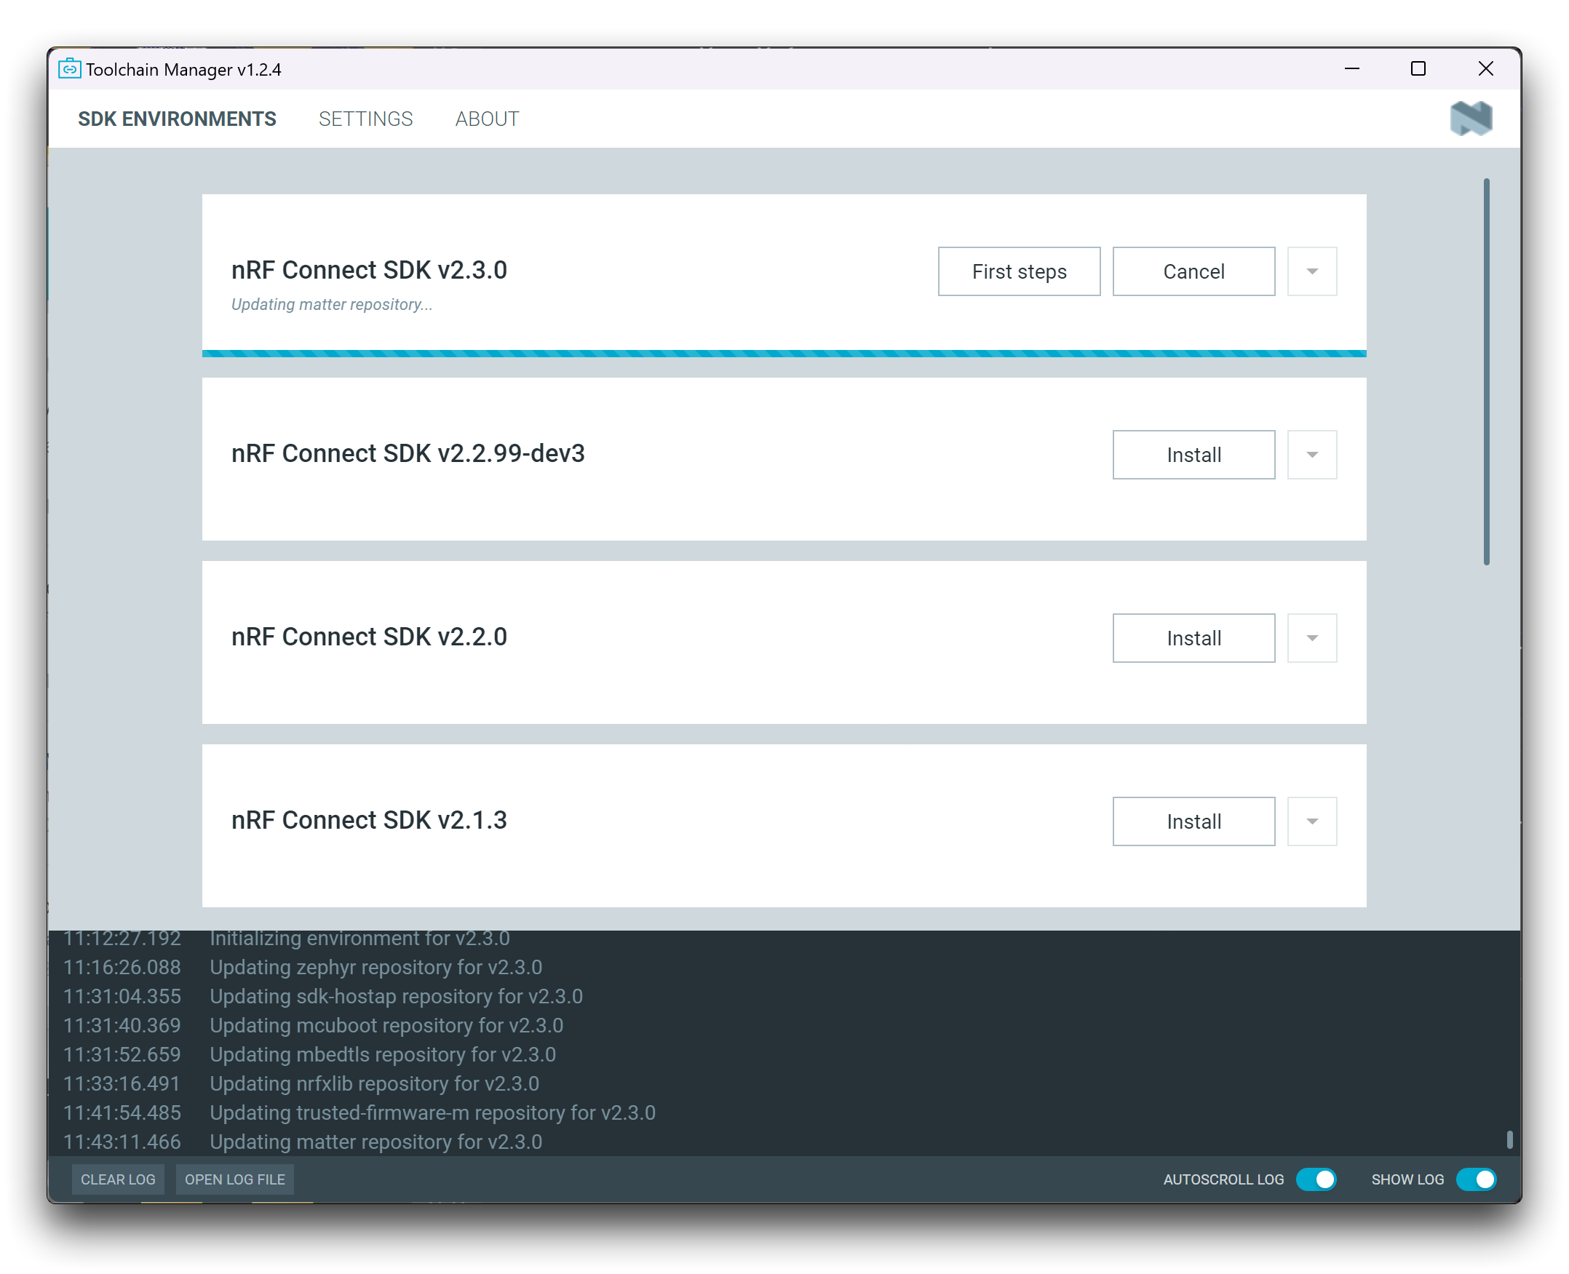The width and height of the screenshot is (1569, 1274).
Task: Expand the dropdown for SDK v2.3.0
Action: coord(1311,271)
